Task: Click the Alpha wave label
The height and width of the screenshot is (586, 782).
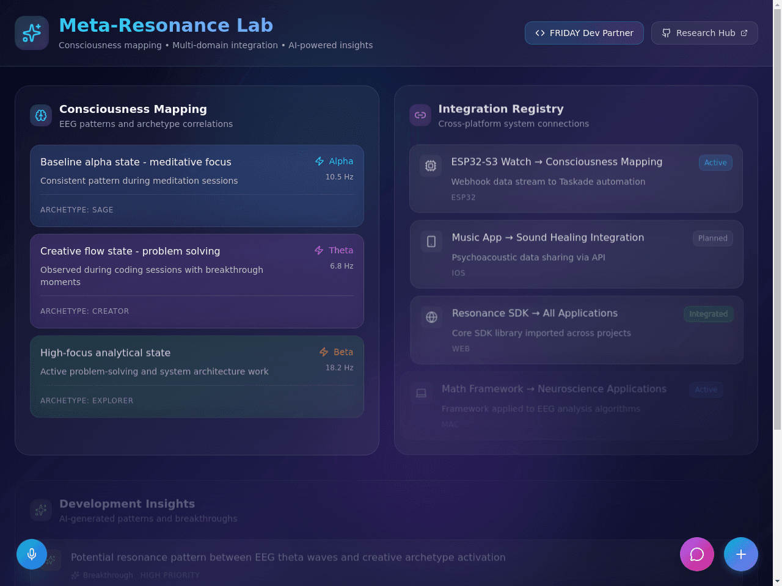Action: coord(341,161)
